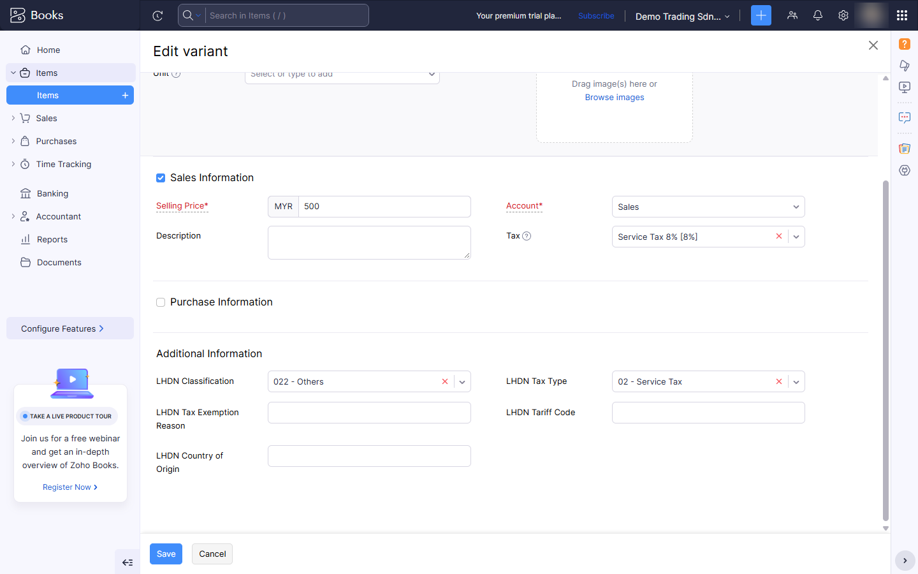Click the sales Description text area
918x574 pixels.
369,242
